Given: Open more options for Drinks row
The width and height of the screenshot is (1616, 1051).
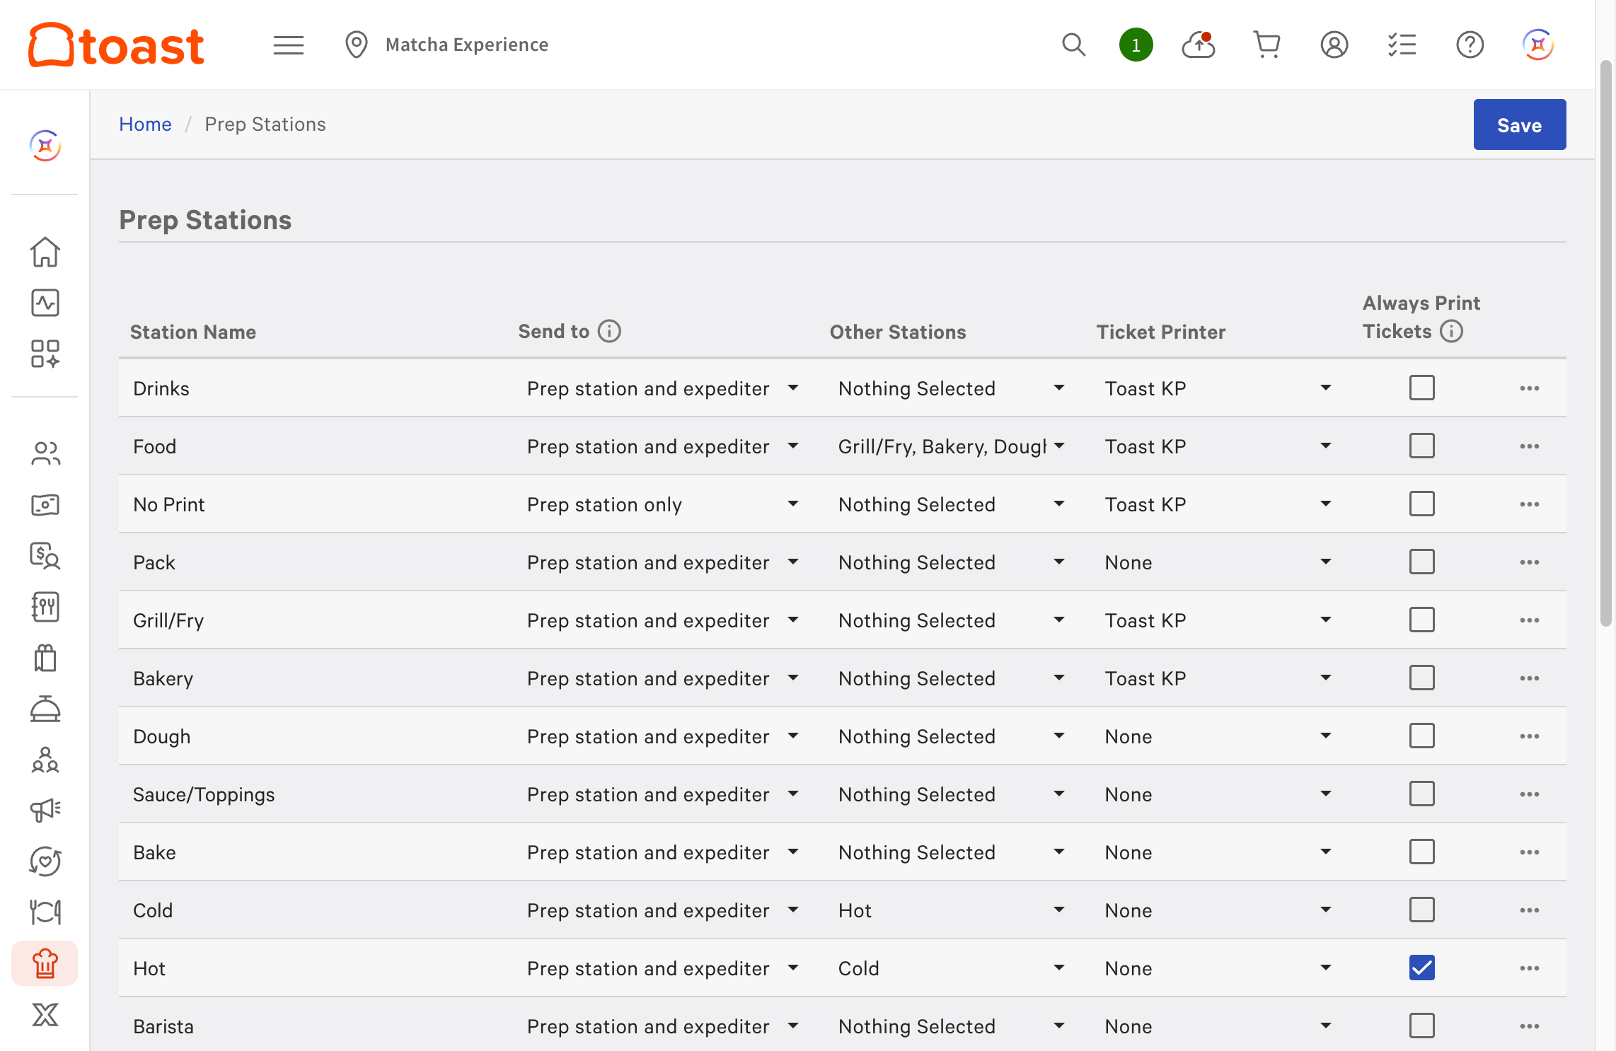Looking at the screenshot, I should click(x=1529, y=388).
